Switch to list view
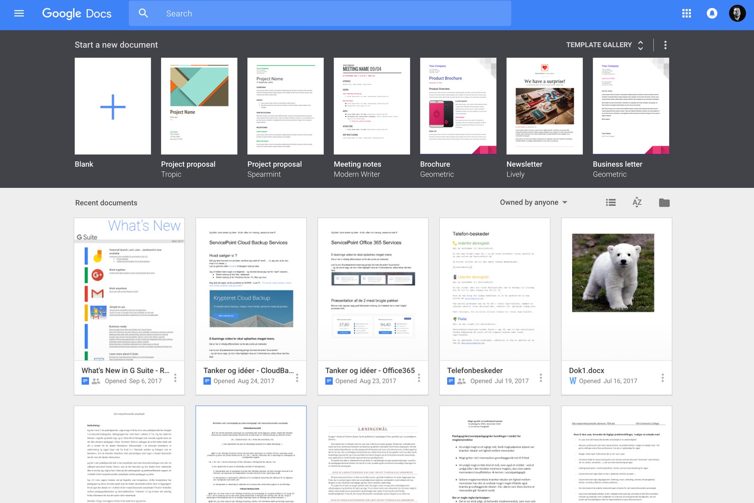Viewport: 754px width, 503px height. pos(611,202)
